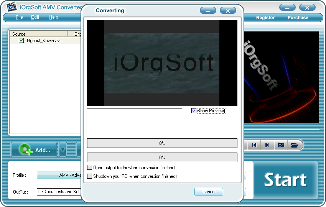Screen dimensions: 326x207
Task: Open the File menu
Action: 19,17
